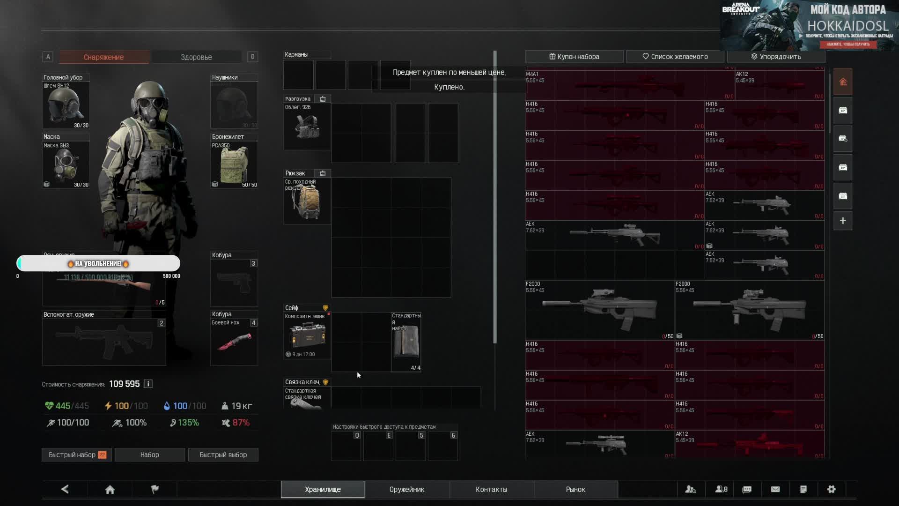Open the chat messages icon

tap(747, 489)
